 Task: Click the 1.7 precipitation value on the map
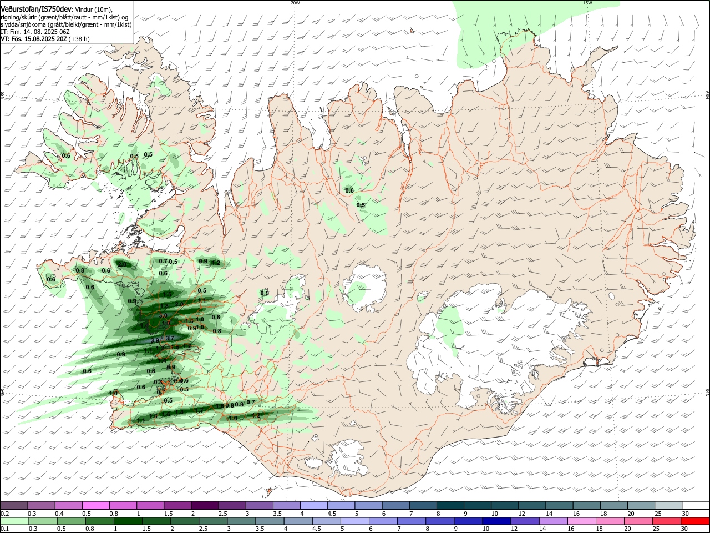[x=198, y=410]
